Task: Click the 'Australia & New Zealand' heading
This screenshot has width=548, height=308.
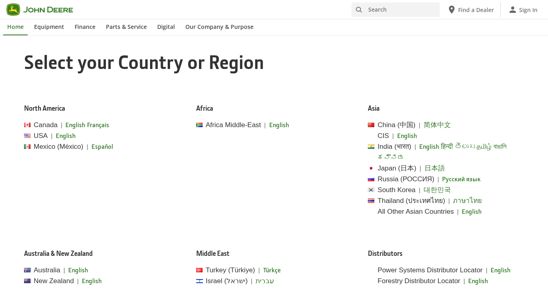Action: [x=58, y=253]
